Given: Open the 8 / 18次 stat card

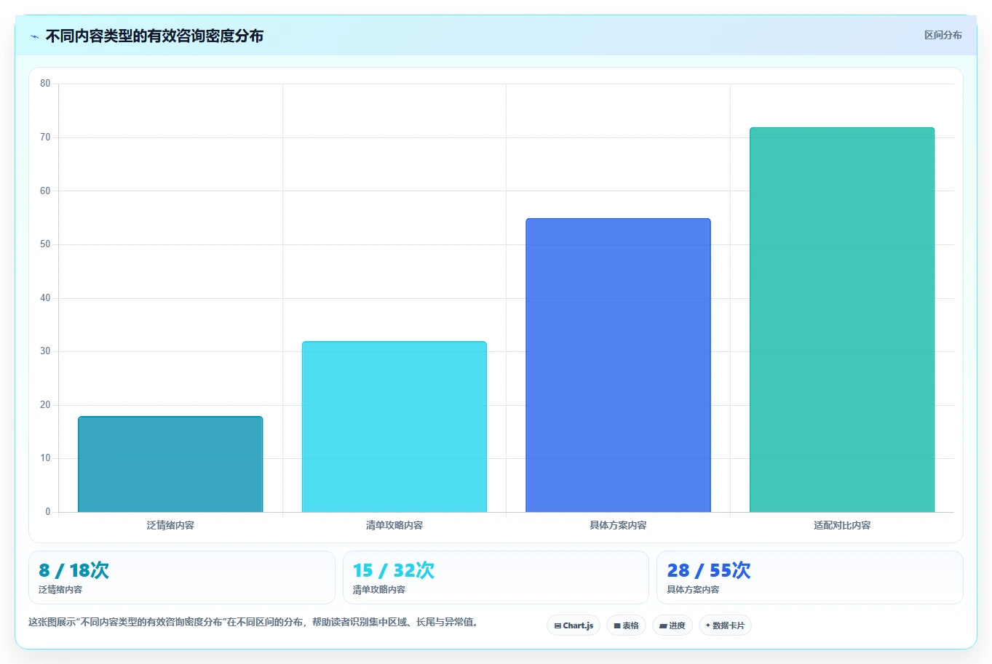Looking at the screenshot, I should tap(182, 577).
